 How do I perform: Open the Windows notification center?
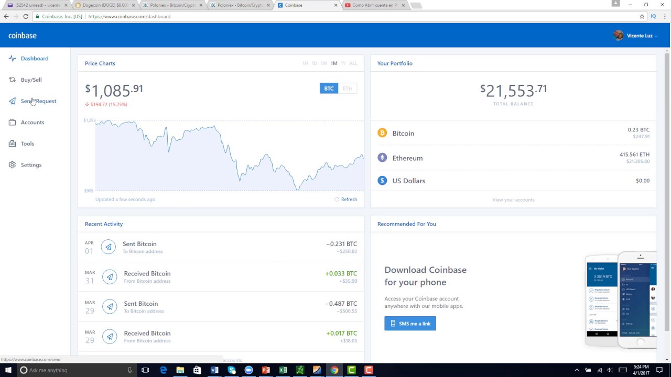pyautogui.click(x=659, y=370)
